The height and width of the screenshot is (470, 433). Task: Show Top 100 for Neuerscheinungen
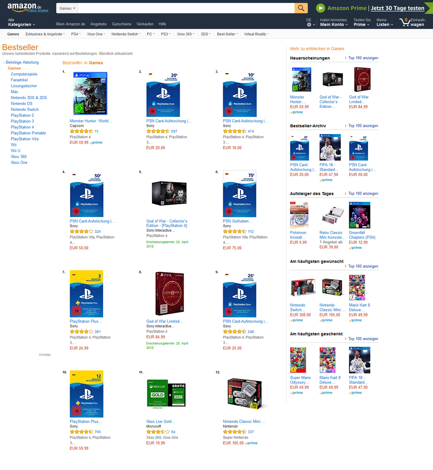[x=363, y=58]
